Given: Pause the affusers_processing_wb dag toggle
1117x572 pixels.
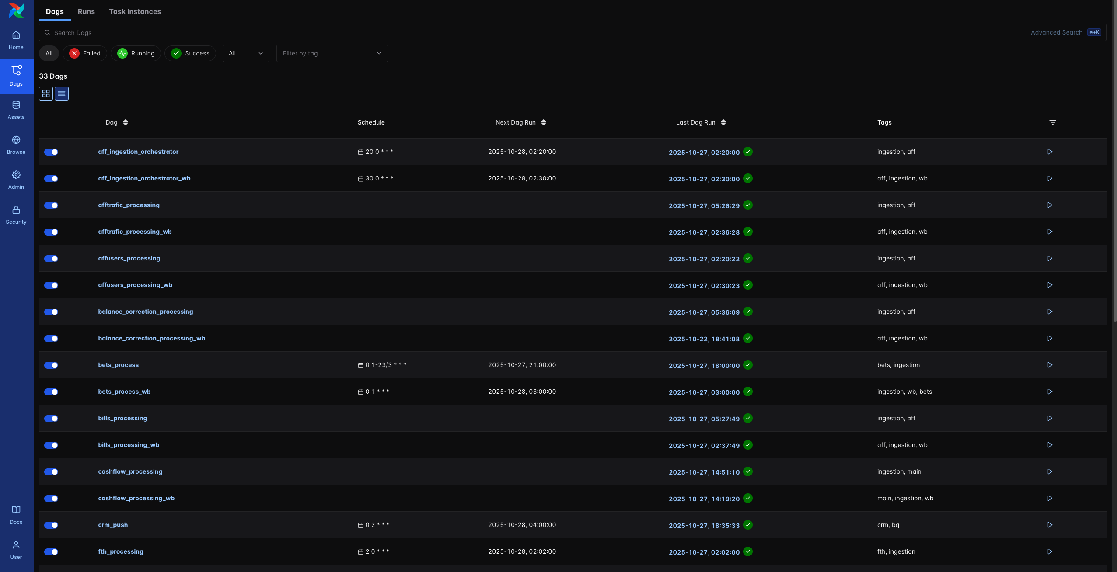Looking at the screenshot, I should tap(51, 285).
